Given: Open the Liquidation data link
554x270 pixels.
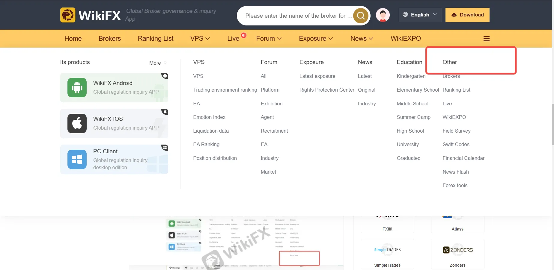Looking at the screenshot, I should point(211,131).
